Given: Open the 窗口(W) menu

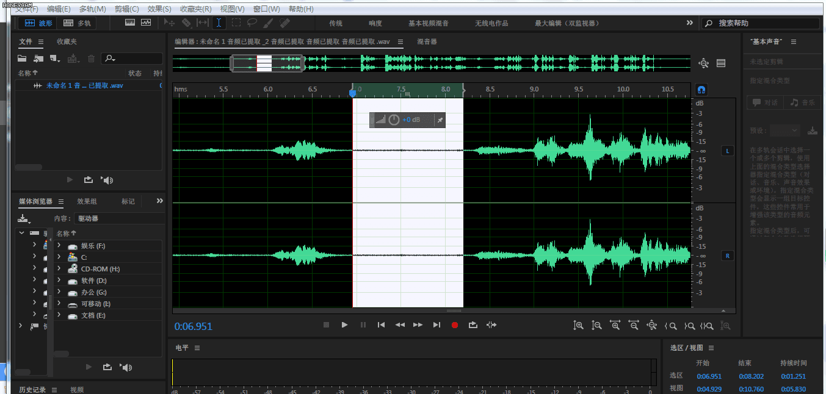Looking at the screenshot, I should point(266,9).
